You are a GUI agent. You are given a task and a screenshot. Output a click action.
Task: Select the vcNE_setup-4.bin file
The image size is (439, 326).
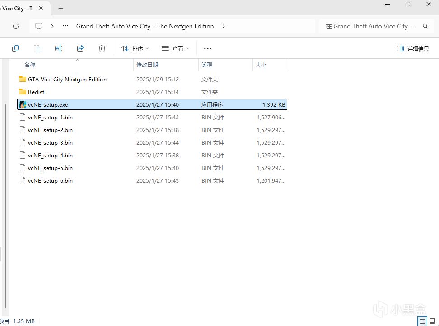click(x=152, y=155)
